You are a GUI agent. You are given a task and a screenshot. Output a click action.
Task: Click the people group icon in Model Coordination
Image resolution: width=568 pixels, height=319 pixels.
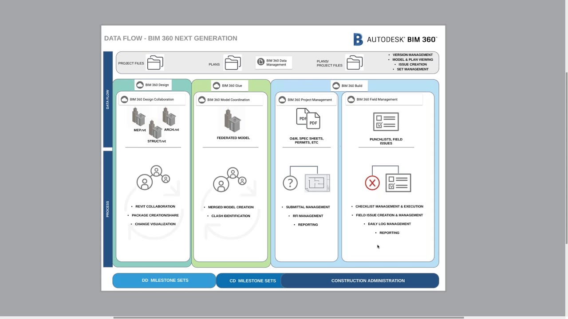(x=230, y=179)
